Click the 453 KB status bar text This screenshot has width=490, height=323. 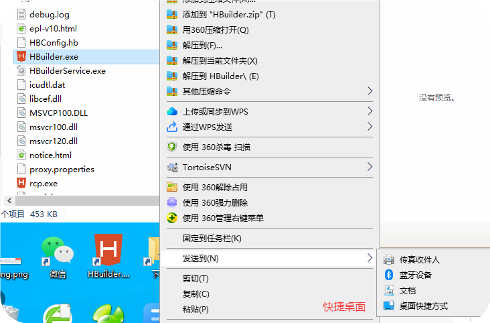click(x=44, y=214)
